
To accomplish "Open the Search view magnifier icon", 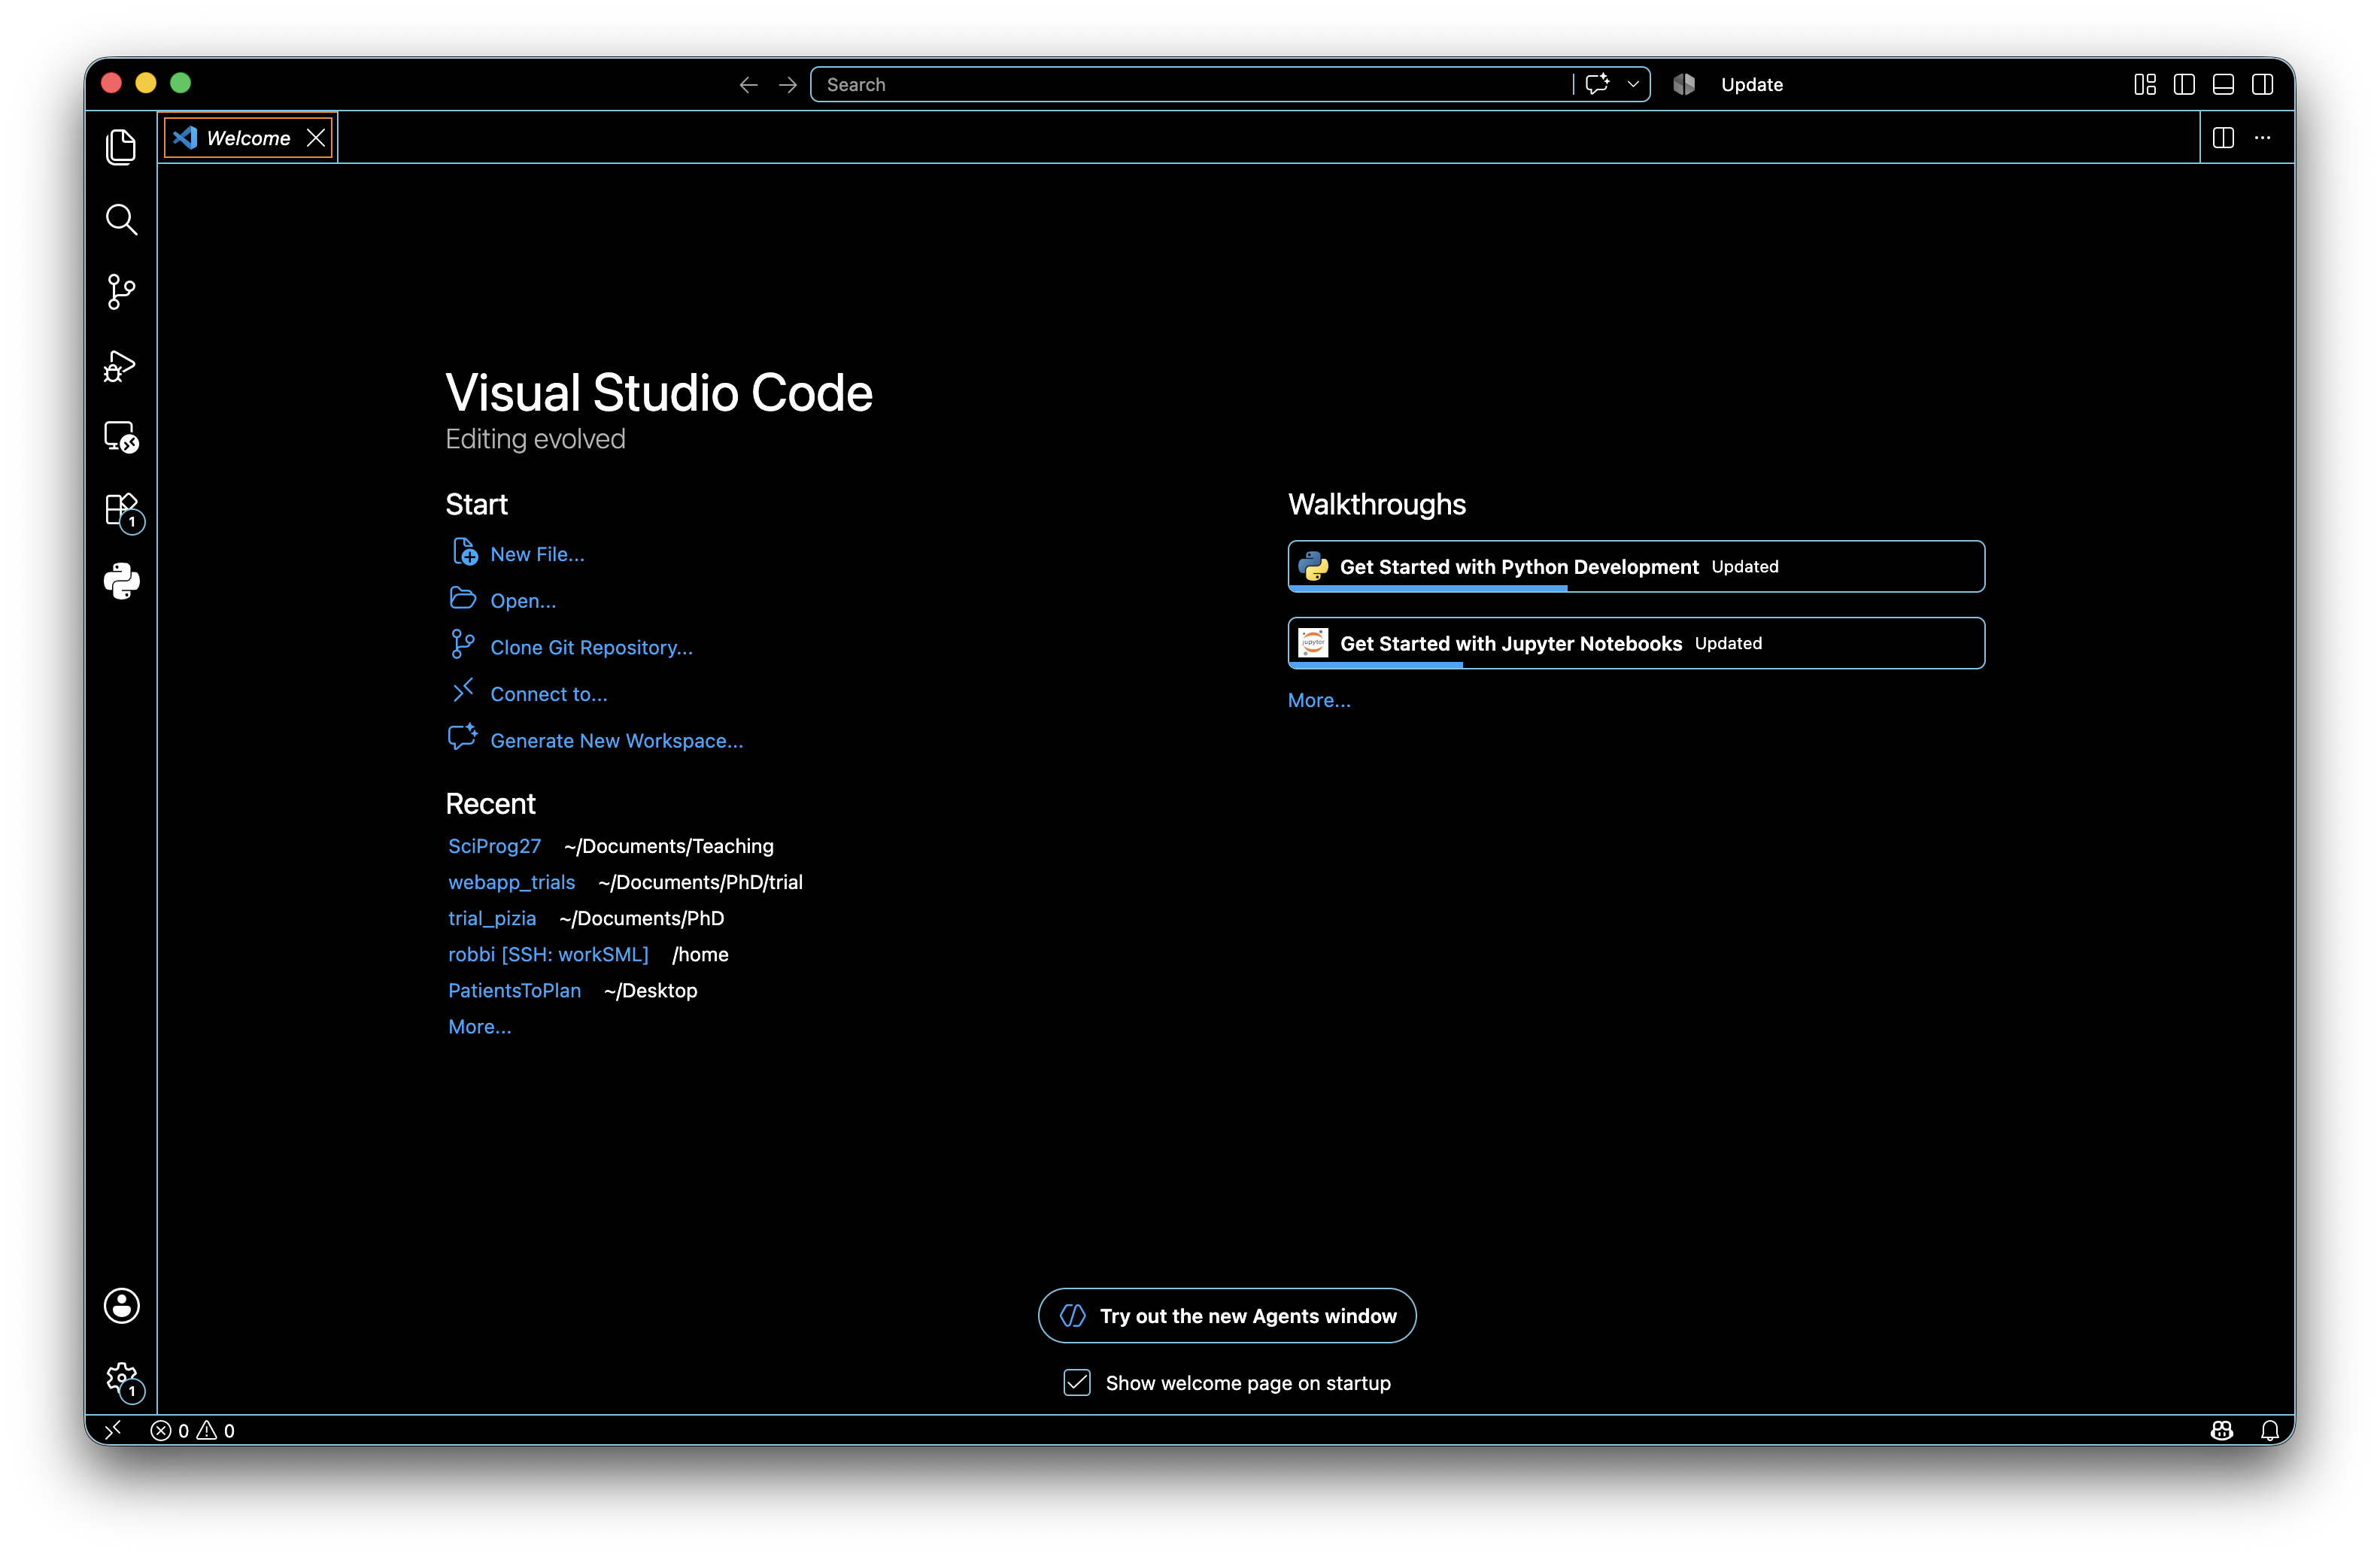I will point(121,219).
